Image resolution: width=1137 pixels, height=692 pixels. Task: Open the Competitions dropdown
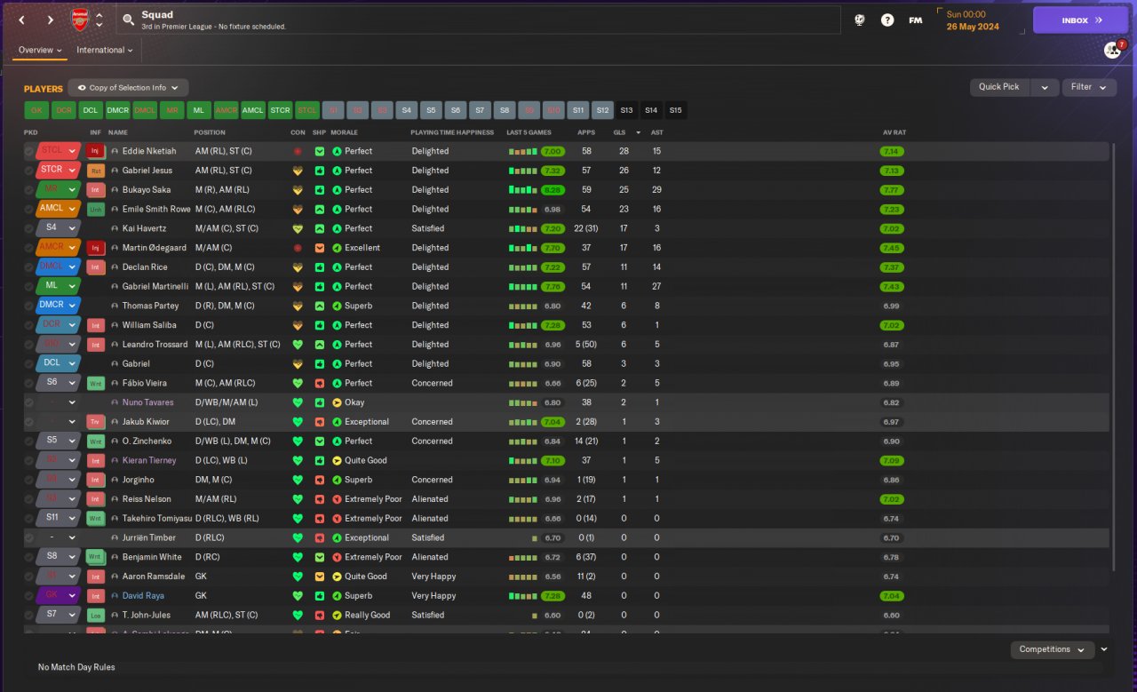1052,649
